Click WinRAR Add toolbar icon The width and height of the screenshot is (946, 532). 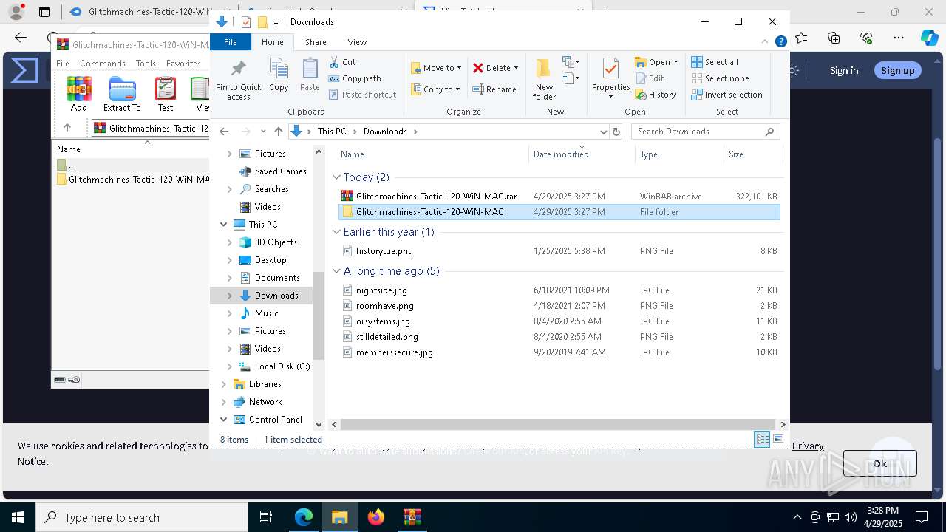click(x=79, y=94)
